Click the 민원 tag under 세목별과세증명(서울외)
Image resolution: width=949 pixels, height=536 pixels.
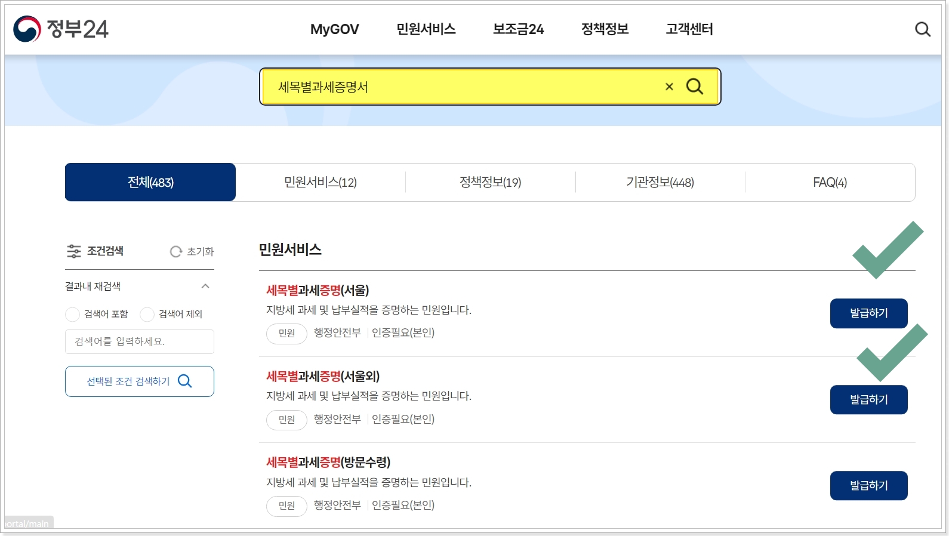[286, 420]
